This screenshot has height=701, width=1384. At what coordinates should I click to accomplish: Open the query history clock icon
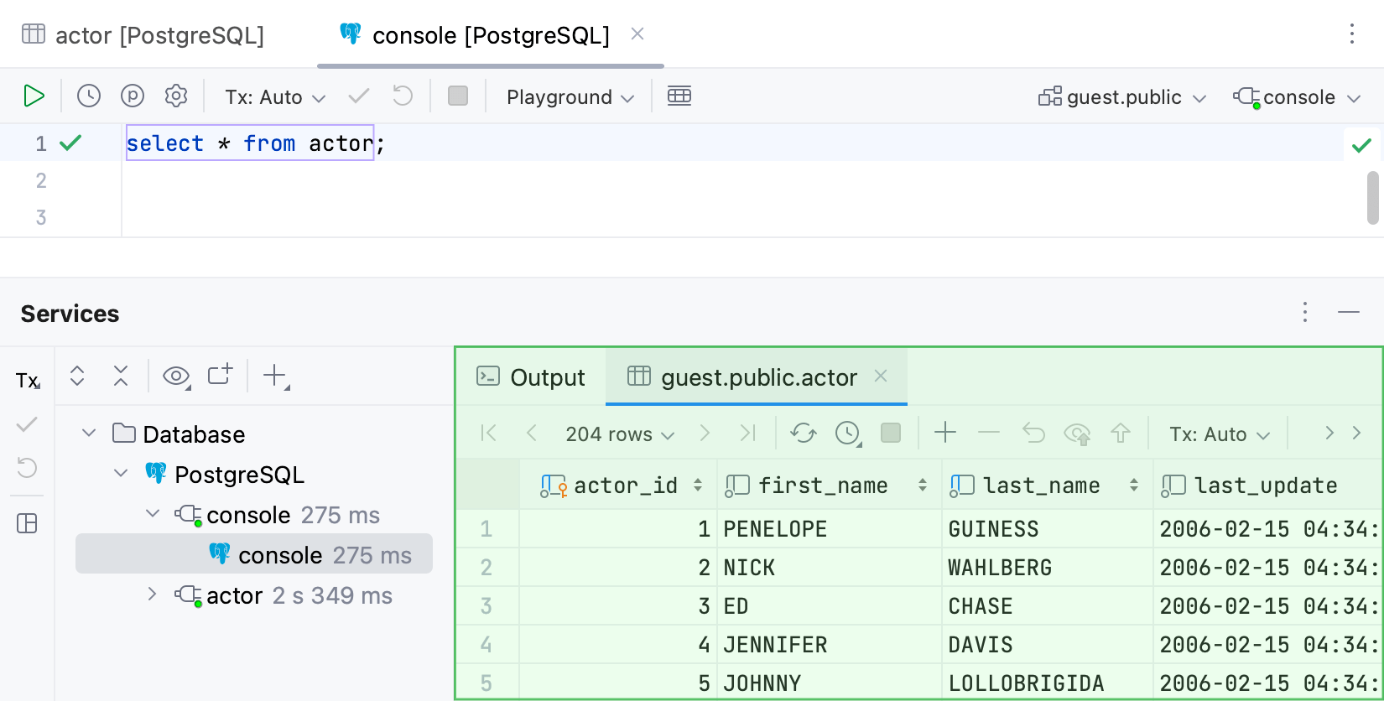89,96
